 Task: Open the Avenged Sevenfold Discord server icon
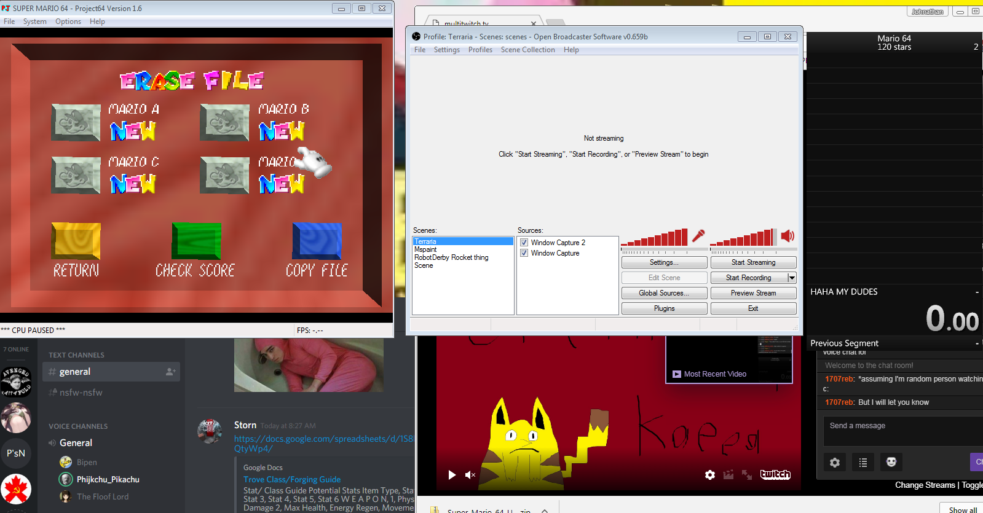click(16, 382)
